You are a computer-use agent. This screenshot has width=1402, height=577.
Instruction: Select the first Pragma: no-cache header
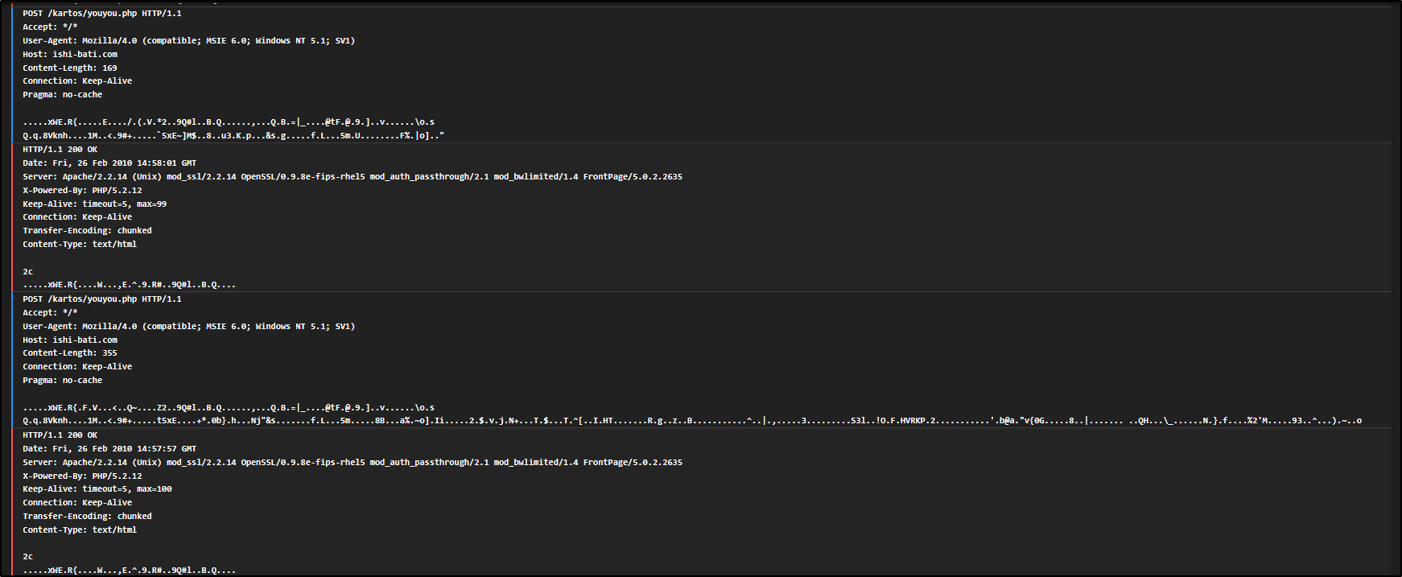(62, 95)
